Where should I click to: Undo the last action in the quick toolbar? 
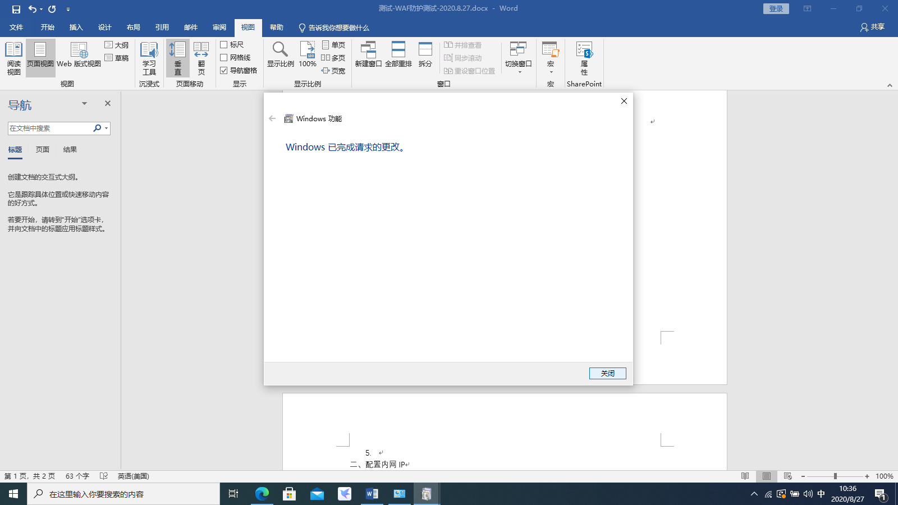[x=33, y=9]
